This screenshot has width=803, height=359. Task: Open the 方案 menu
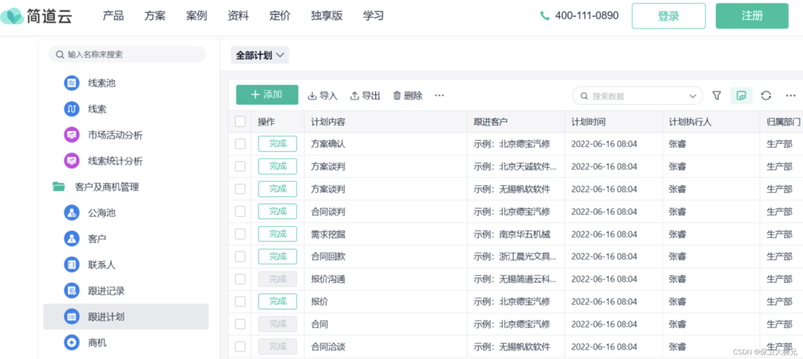[x=155, y=16]
